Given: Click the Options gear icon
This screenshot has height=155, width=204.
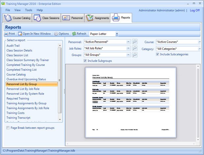Looking at the screenshot, I should (56, 34).
